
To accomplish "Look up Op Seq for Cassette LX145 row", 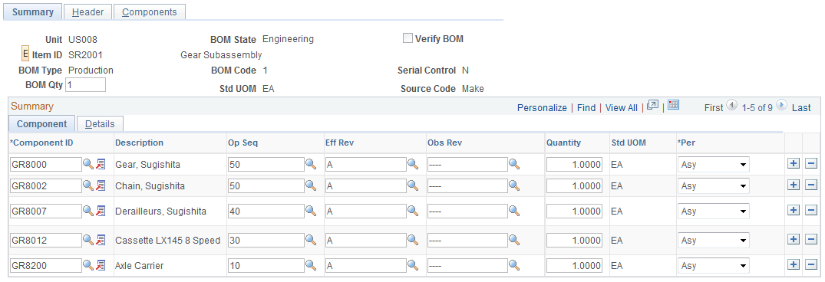I will [x=311, y=240].
